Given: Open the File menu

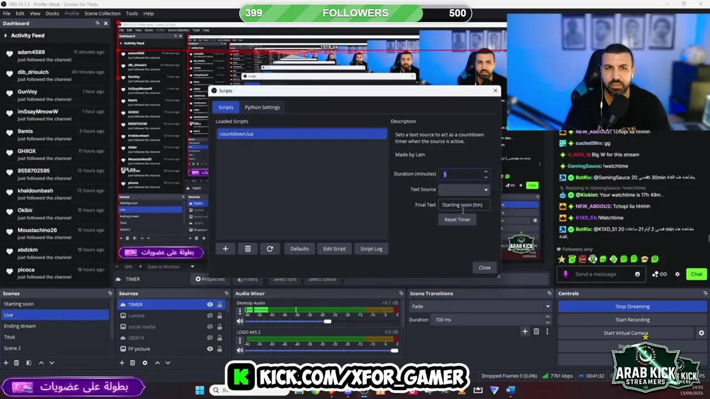Looking at the screenshot, I should pos(7,13).
